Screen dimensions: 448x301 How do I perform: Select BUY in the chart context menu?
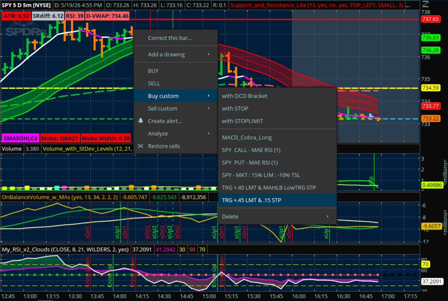(176, 71)
